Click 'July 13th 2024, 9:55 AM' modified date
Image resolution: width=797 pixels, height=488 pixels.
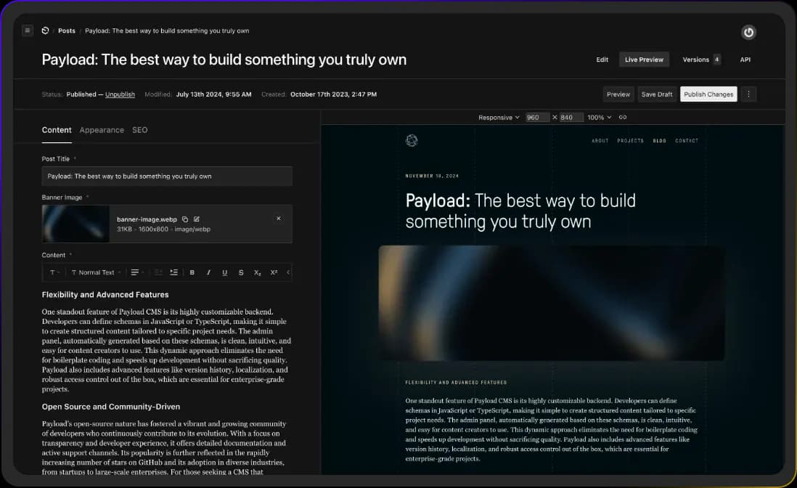(213, 94)
